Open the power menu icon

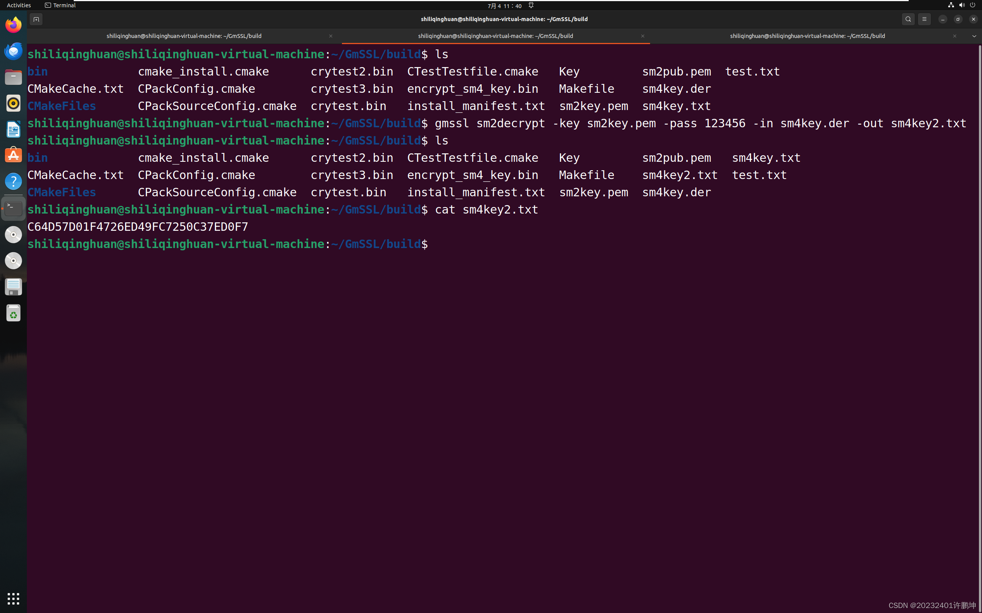click(x=973, y=5)
